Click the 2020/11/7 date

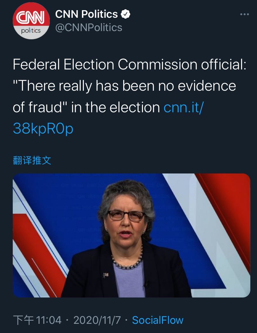(97, 320)
